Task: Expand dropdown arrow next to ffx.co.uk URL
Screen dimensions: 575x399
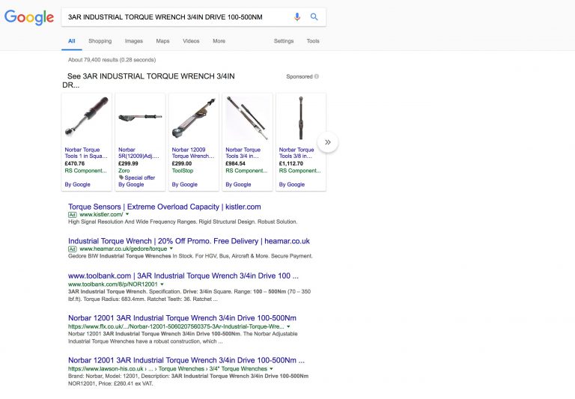Action: pos(288,326)
